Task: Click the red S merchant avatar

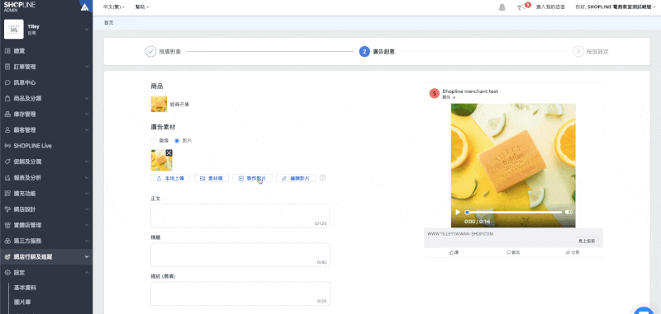Action: pos(435,93)
